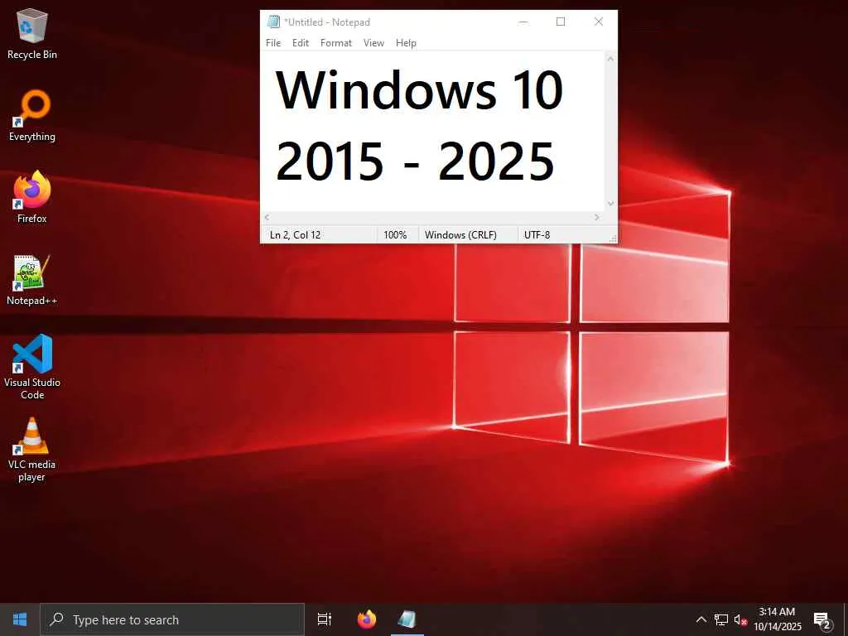Image resolution: width=848 pixels, height=636 pixels.
Task: Launch Firefox from the taskbar
Action: pos(367,619)
